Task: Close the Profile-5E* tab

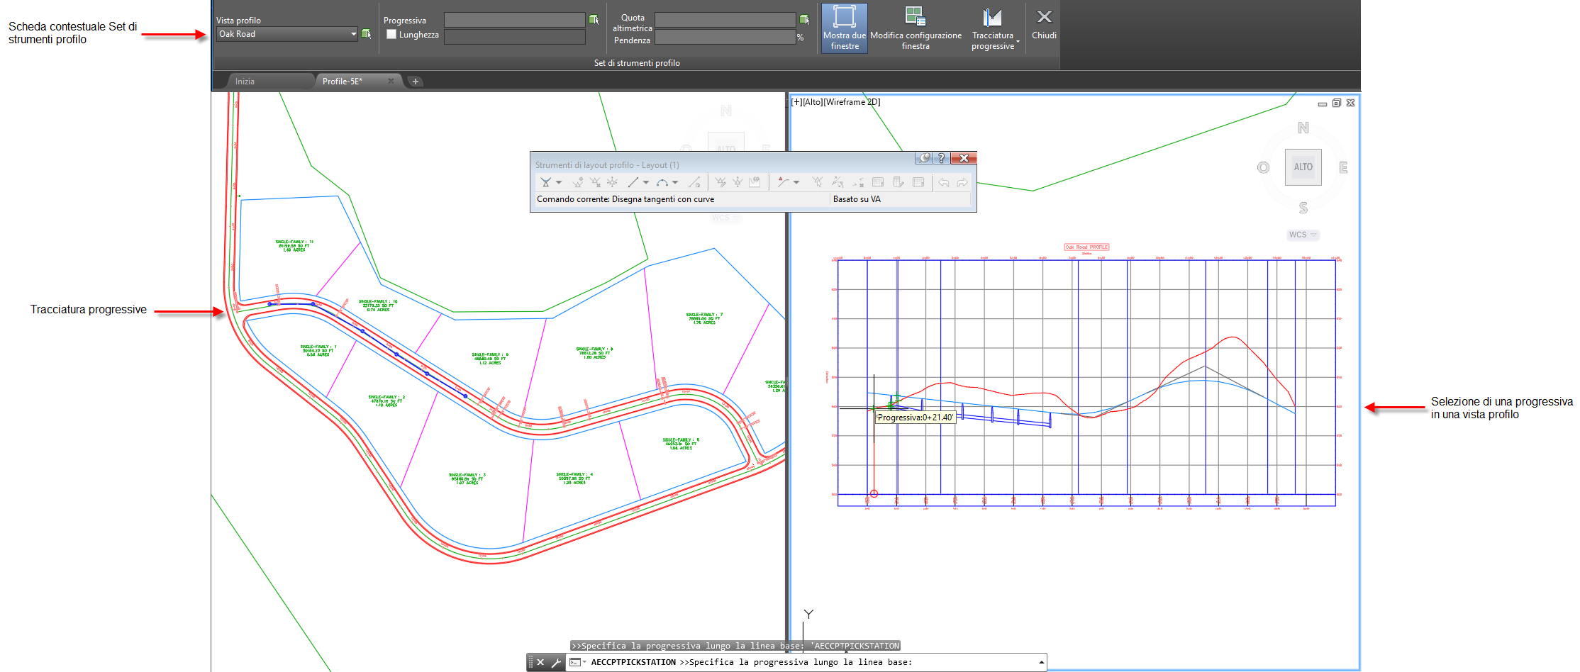Action: click(391, 82)
